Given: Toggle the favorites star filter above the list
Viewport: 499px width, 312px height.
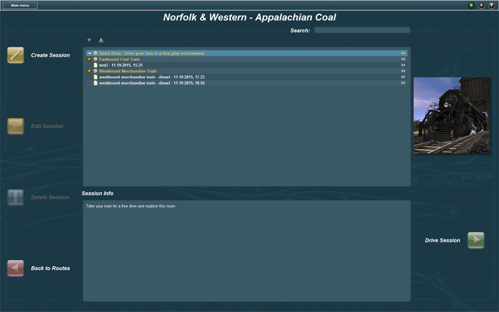Looking at the screenshot, I should point(89,40).
